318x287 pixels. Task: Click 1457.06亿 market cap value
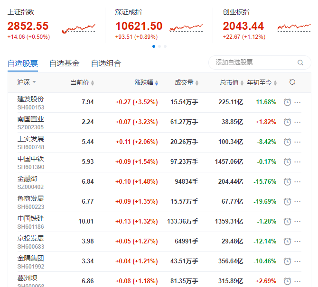(x=229, y=161)
